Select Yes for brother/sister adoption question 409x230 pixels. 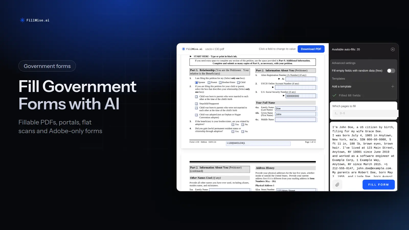click(x=233, y=125)
